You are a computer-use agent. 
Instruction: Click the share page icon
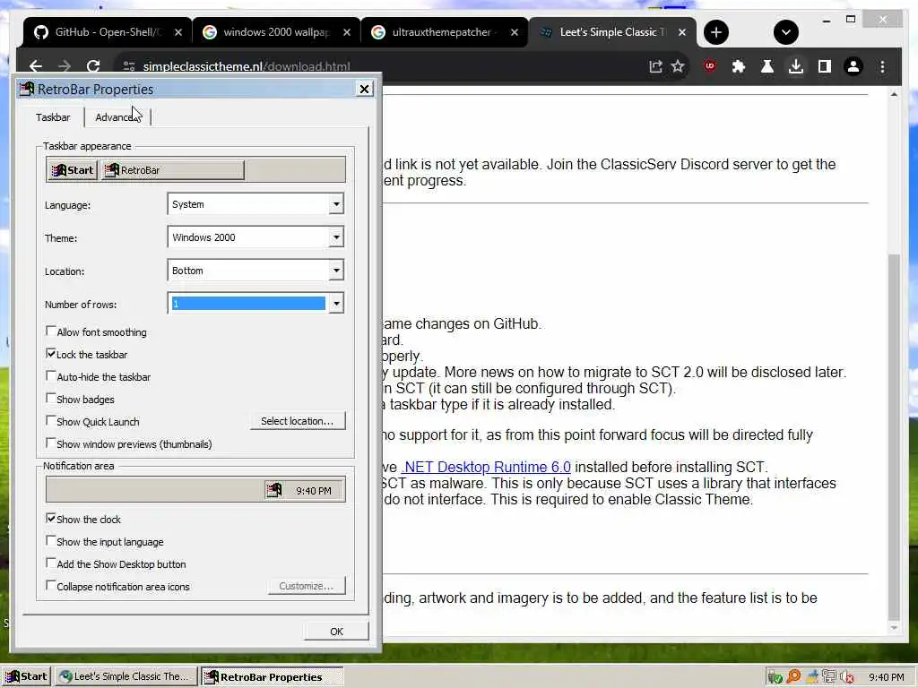[x=655, y=66]
